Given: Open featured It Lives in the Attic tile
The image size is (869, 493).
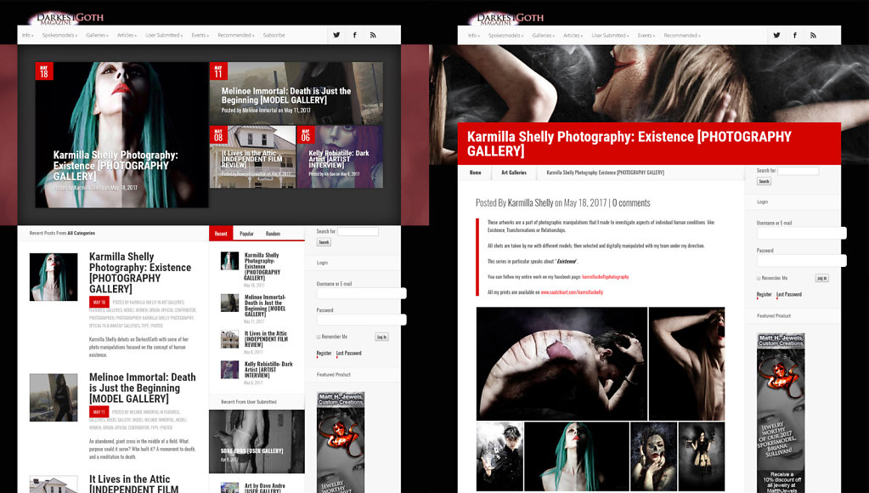Looking at the screenshot, I should 253,157.
